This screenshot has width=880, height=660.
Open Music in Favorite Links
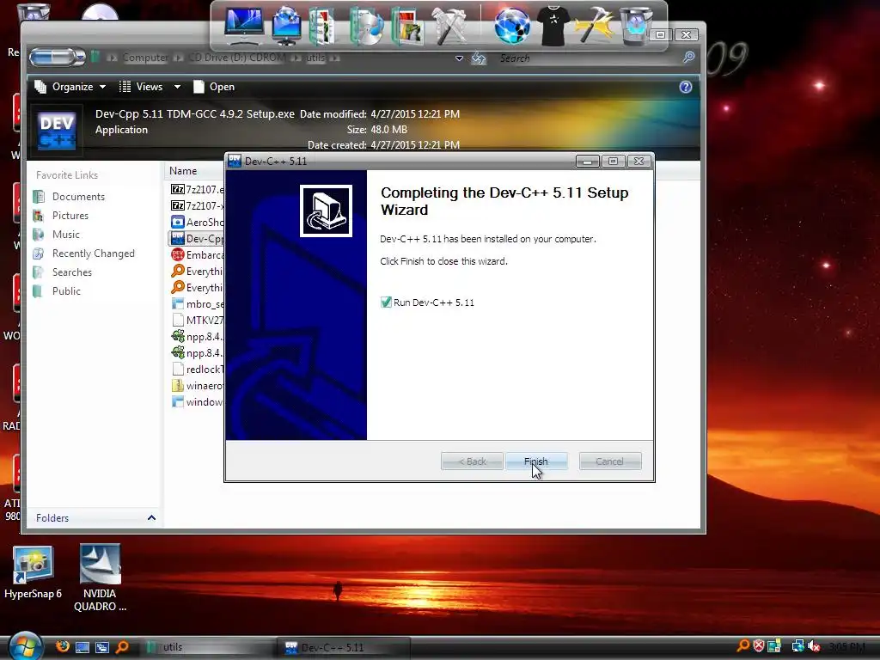[x=65, y=235]
